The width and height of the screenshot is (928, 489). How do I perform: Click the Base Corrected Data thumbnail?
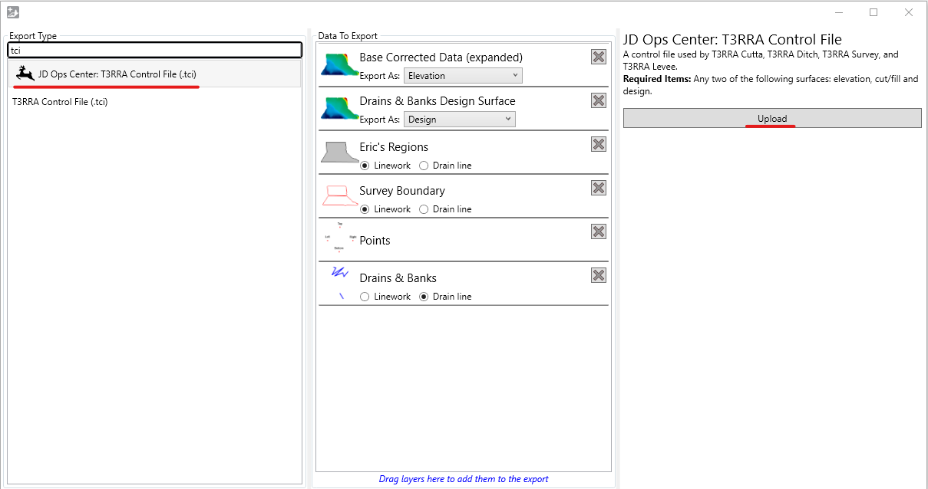339,64
